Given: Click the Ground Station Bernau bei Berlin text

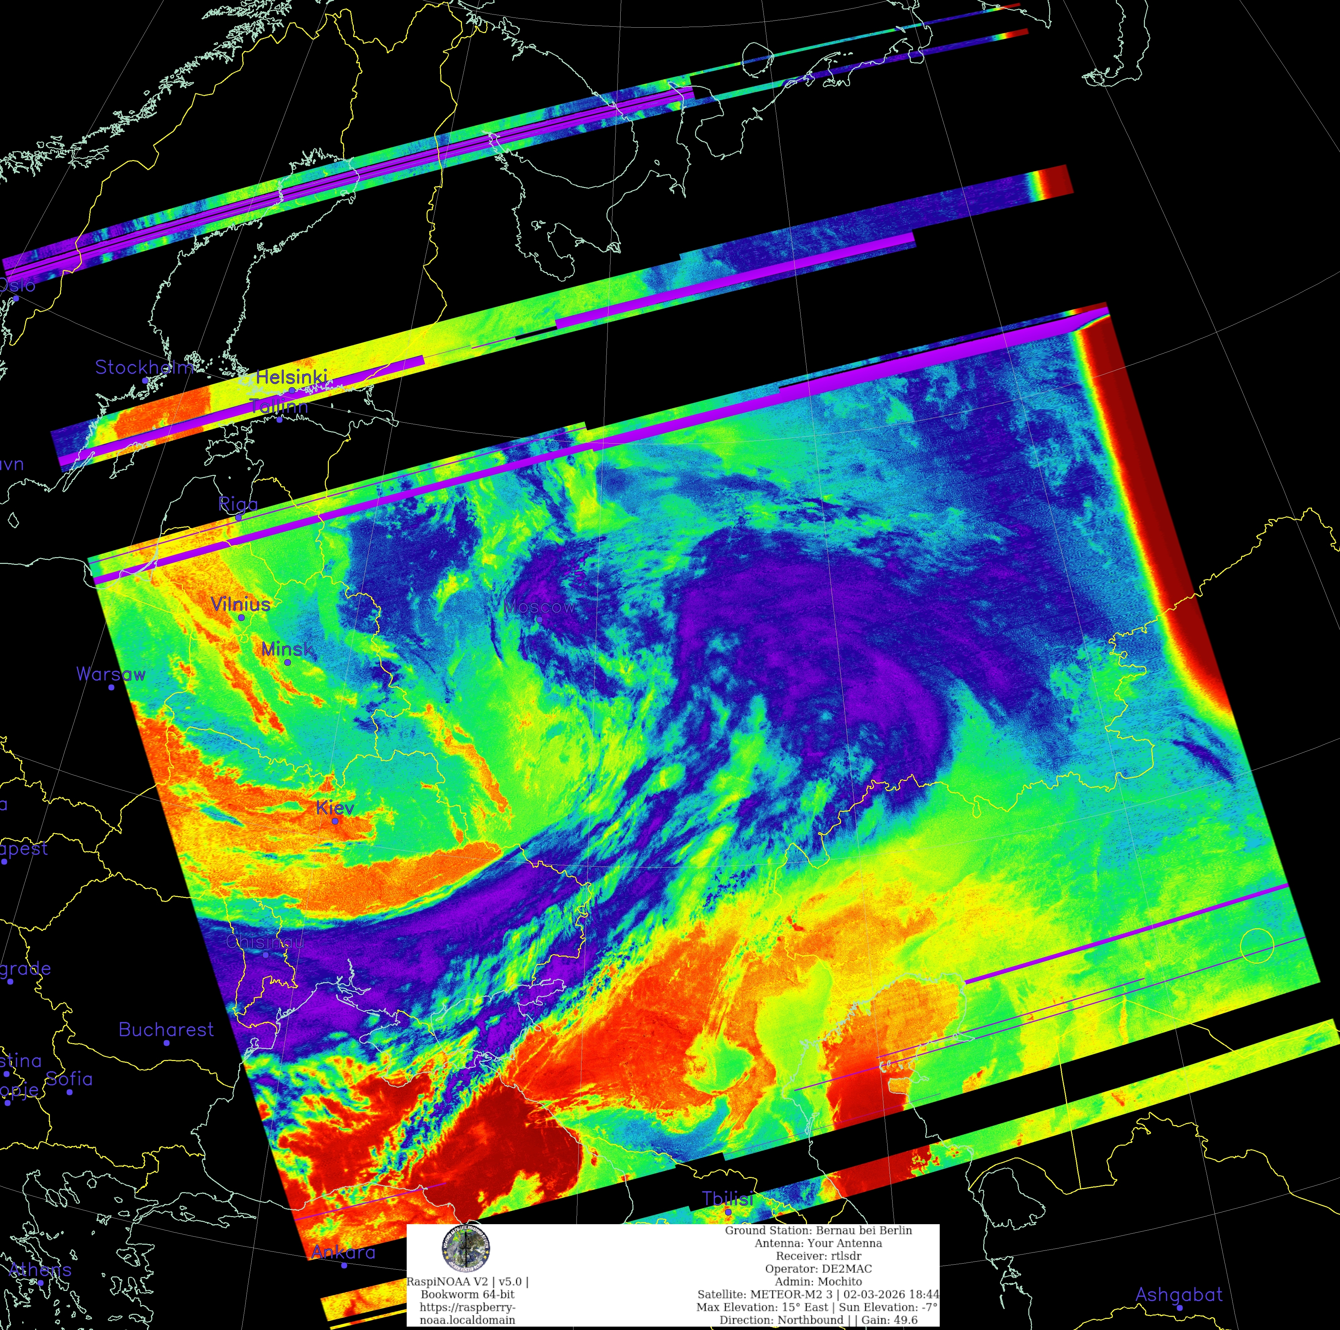Looking at the screenshot, I should [818, 1230].
